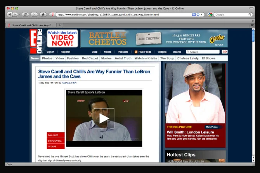The image size is (260, 173).
Task: Click the scrollbar down arrow
Action: click(253, 161)
